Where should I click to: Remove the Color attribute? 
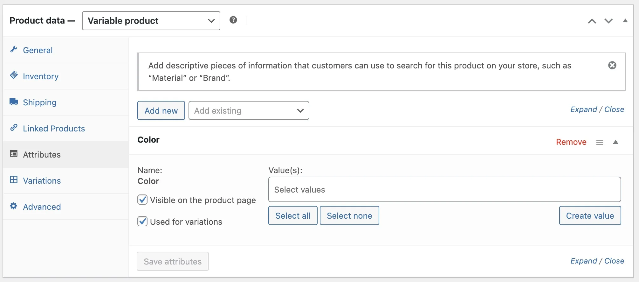coord(571,142)
